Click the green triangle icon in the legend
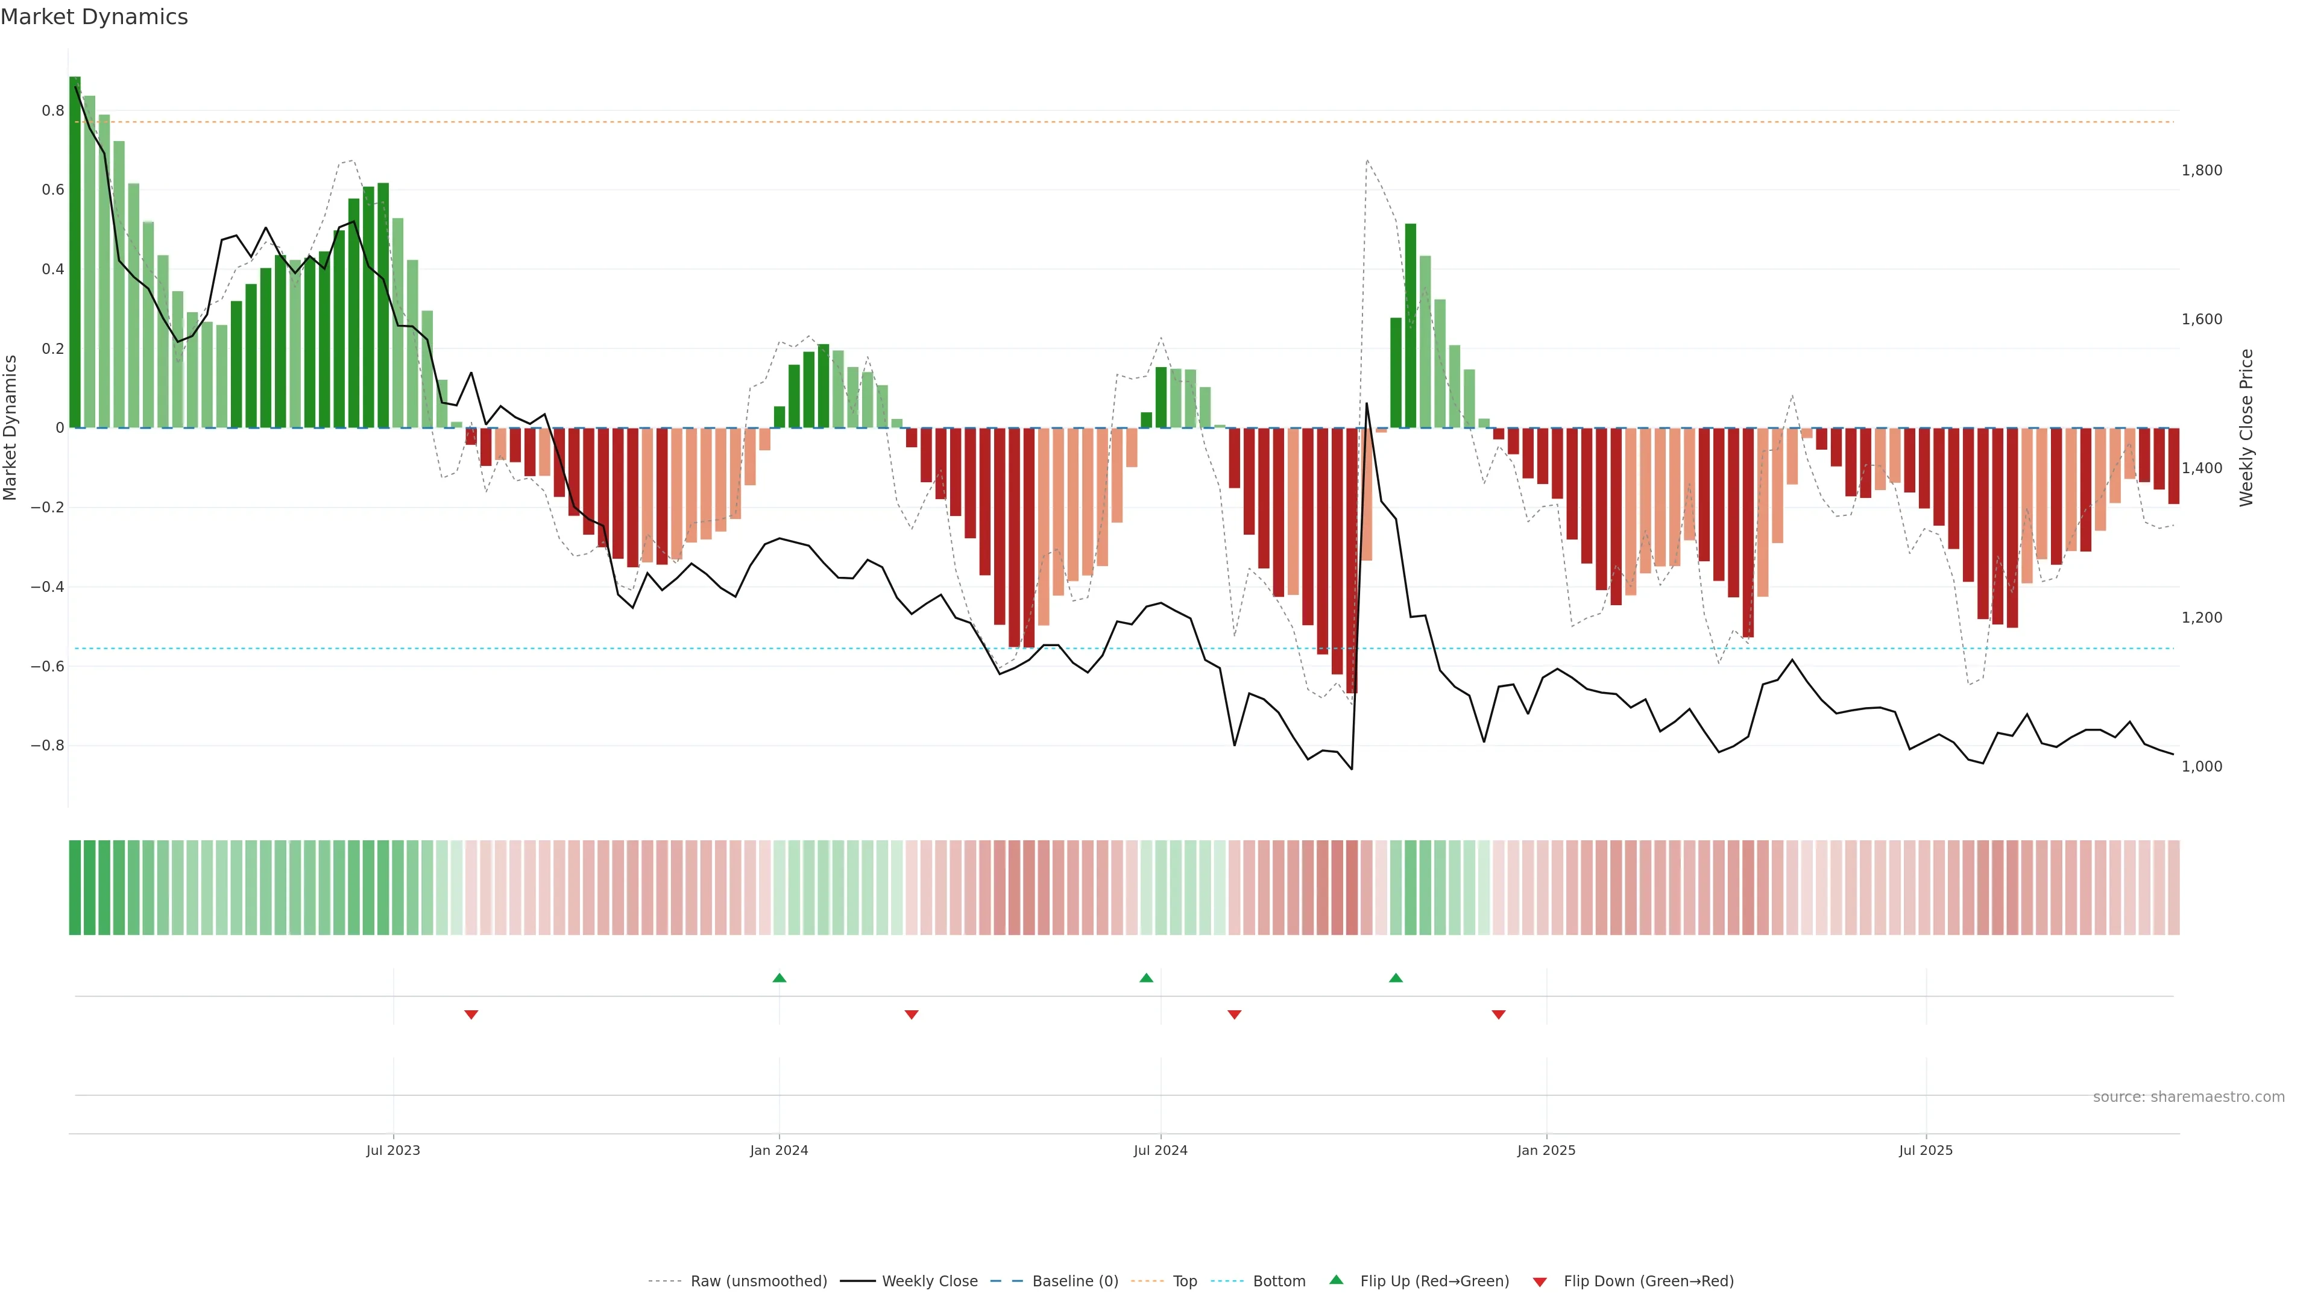The height and width of the screenshot is (1302, 2315). (x=1337, y=1280)
